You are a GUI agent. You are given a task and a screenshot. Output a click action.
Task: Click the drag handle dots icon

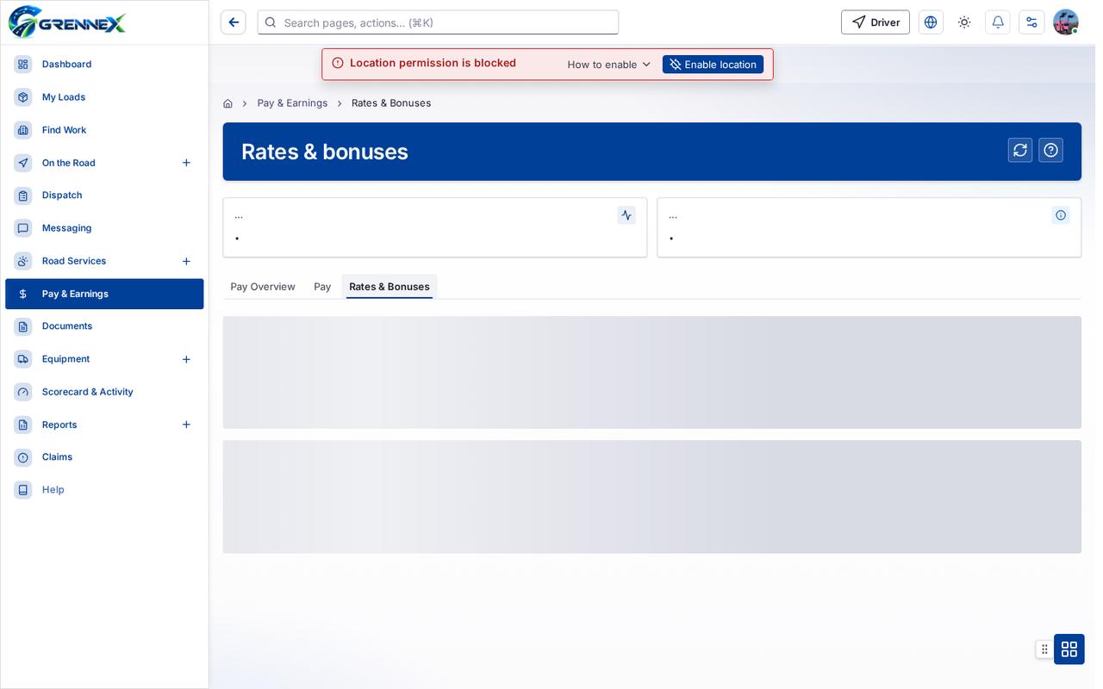click(1044, 649)
